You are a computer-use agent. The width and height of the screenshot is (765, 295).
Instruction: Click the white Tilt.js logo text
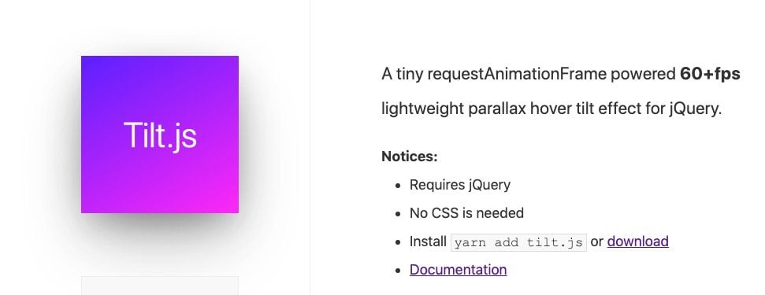(160, 135)
